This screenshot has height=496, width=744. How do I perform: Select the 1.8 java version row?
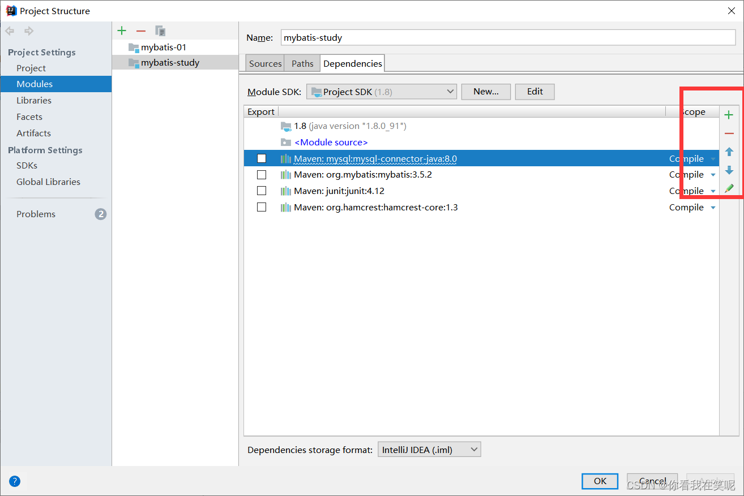[x=481, y=126]
